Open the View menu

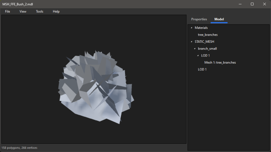[23, 11]
